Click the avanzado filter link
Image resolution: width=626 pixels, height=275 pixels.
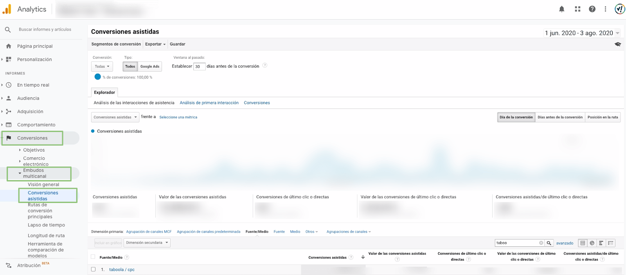pyautogui.click(x=565, y=243)
